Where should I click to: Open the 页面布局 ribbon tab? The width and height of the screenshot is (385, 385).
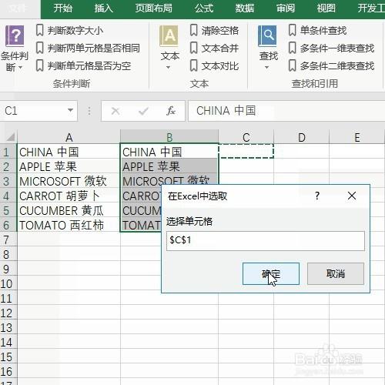(x=154, y=8)
